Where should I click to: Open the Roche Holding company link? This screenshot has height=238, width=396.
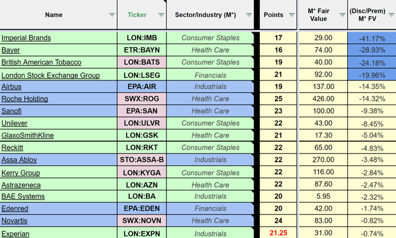pos(25,99)
